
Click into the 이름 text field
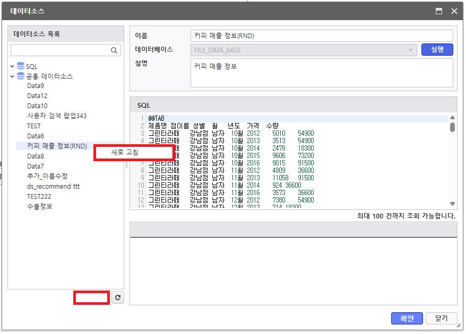click(x=321, y=36)
